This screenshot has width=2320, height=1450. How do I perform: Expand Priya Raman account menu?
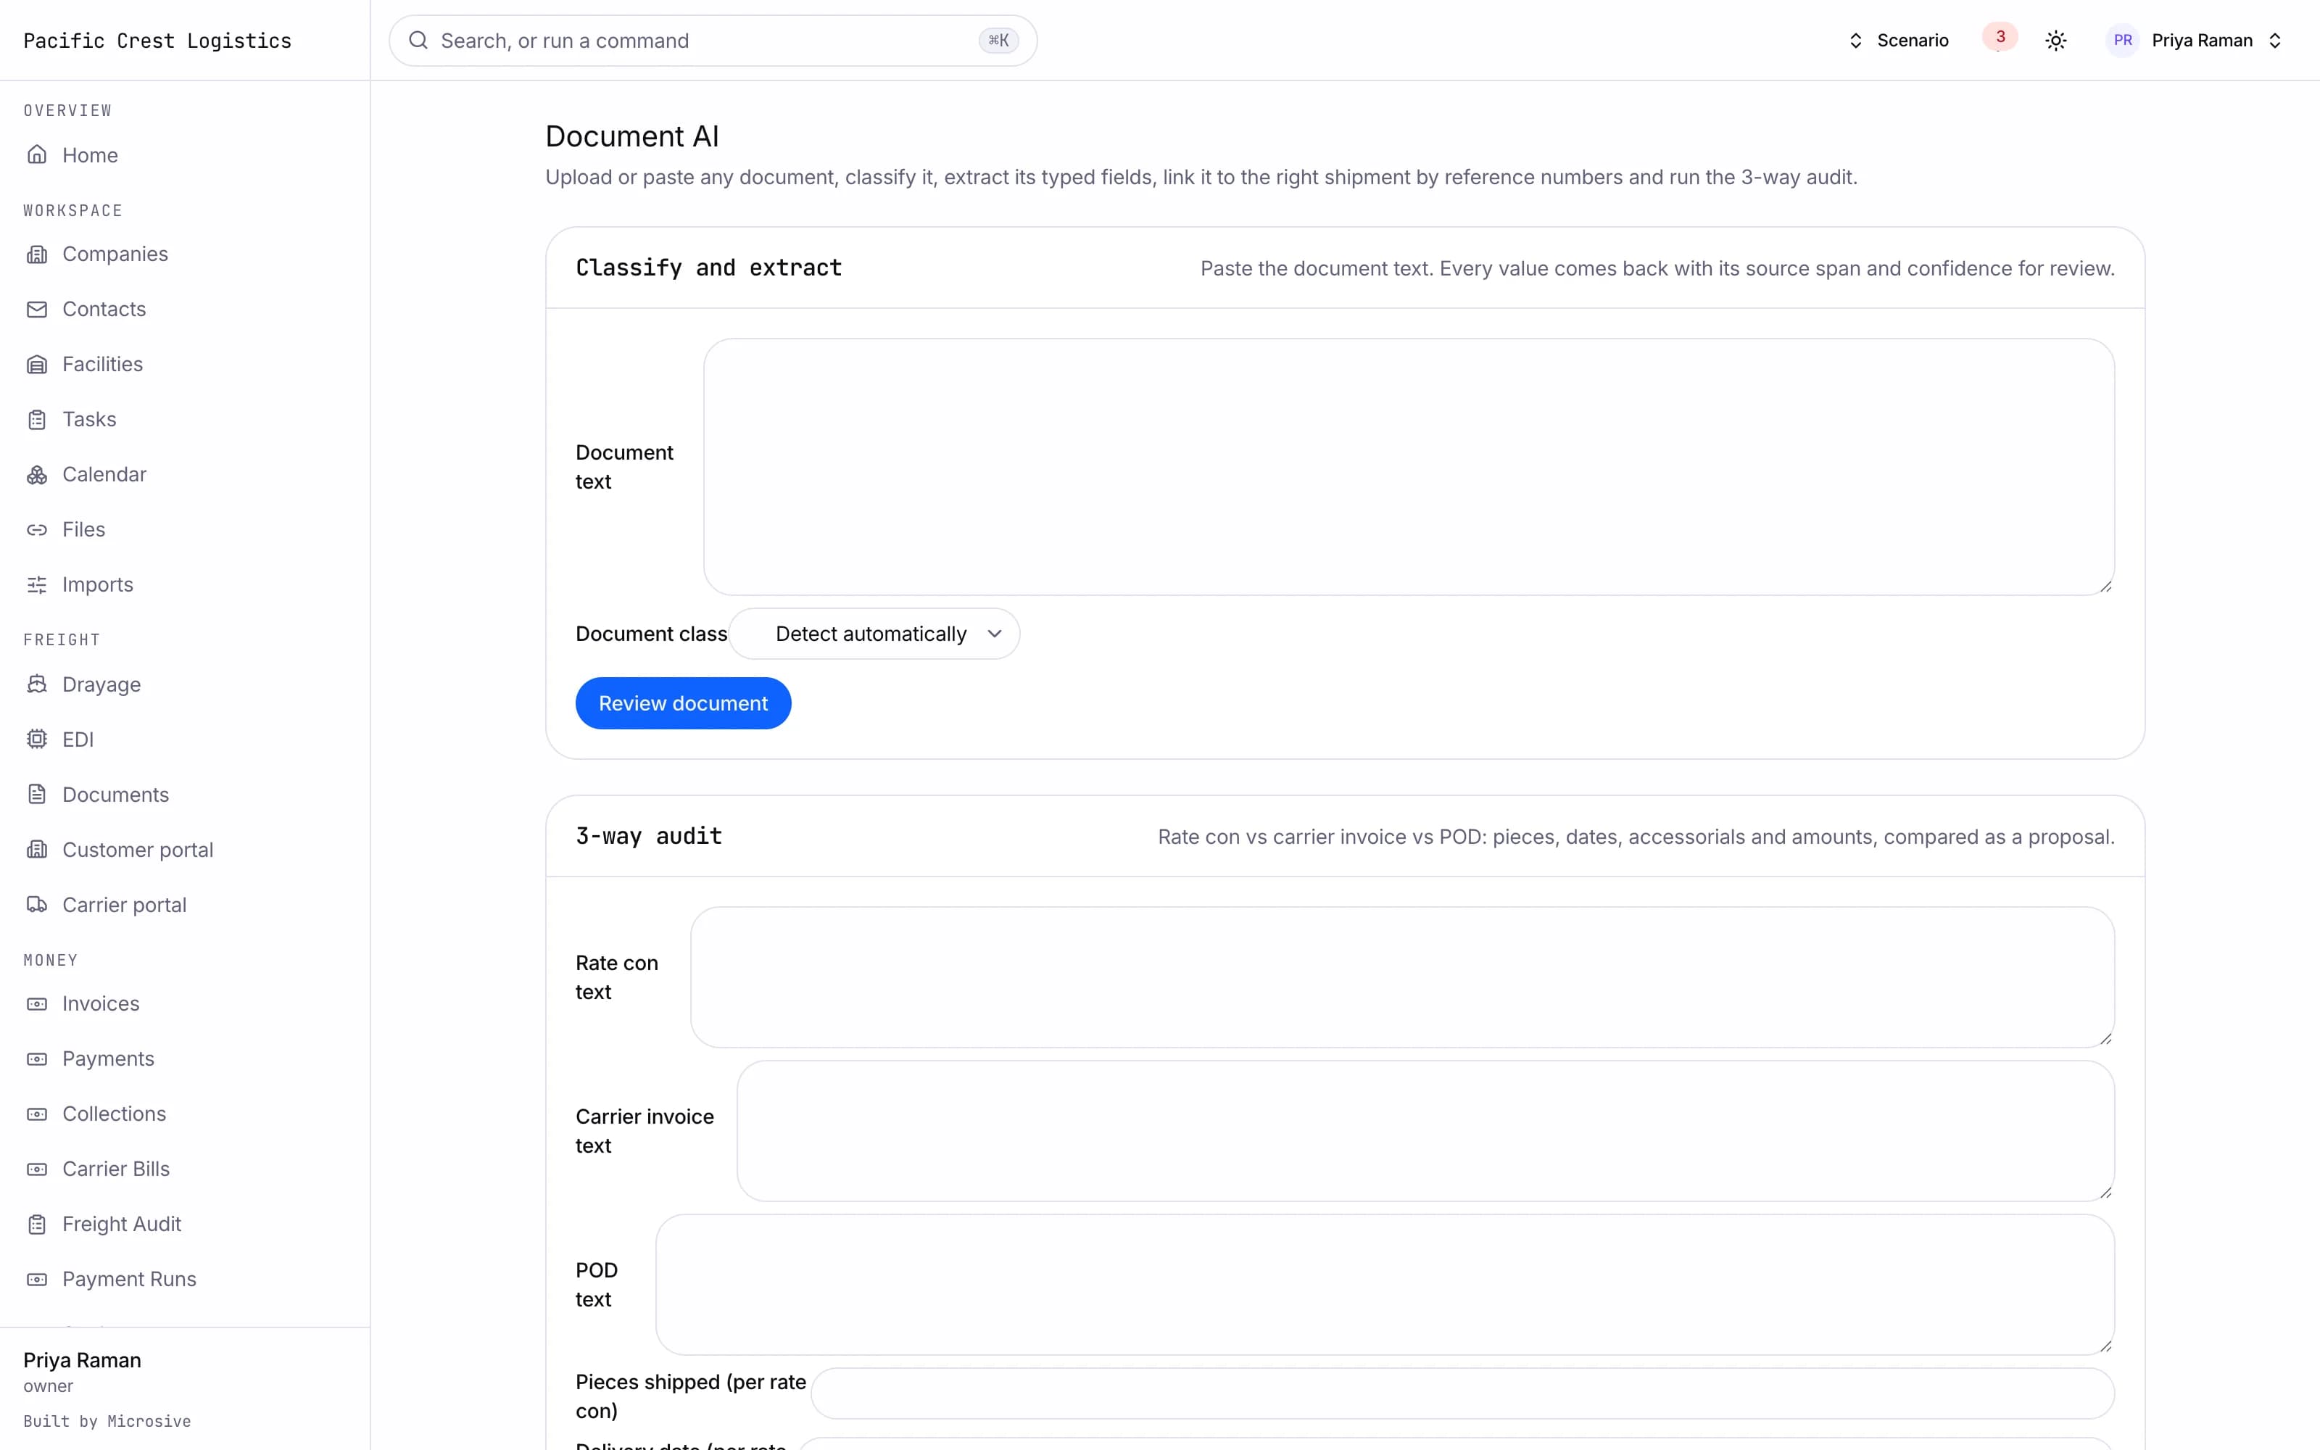[x=2195, y=41]
